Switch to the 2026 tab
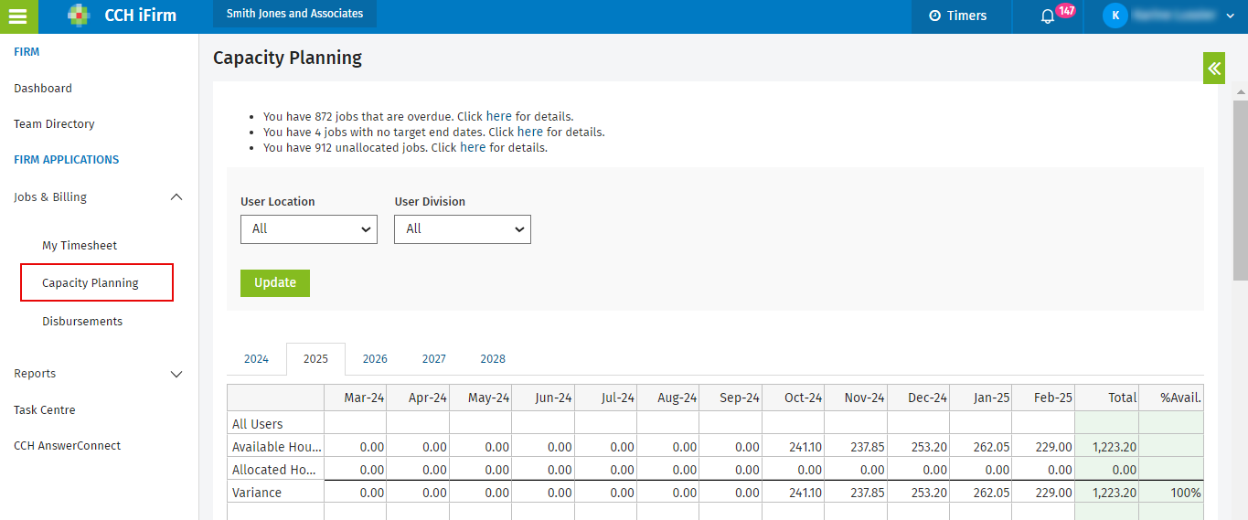This screenshot has width=1248, height=520. [375, 359]
